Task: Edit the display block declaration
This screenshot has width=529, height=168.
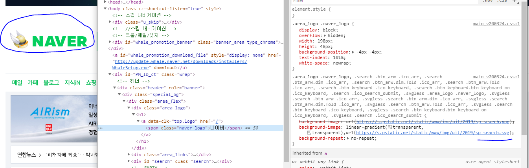Action: 318,30
